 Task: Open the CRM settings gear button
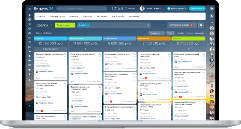tap(201, 25)
